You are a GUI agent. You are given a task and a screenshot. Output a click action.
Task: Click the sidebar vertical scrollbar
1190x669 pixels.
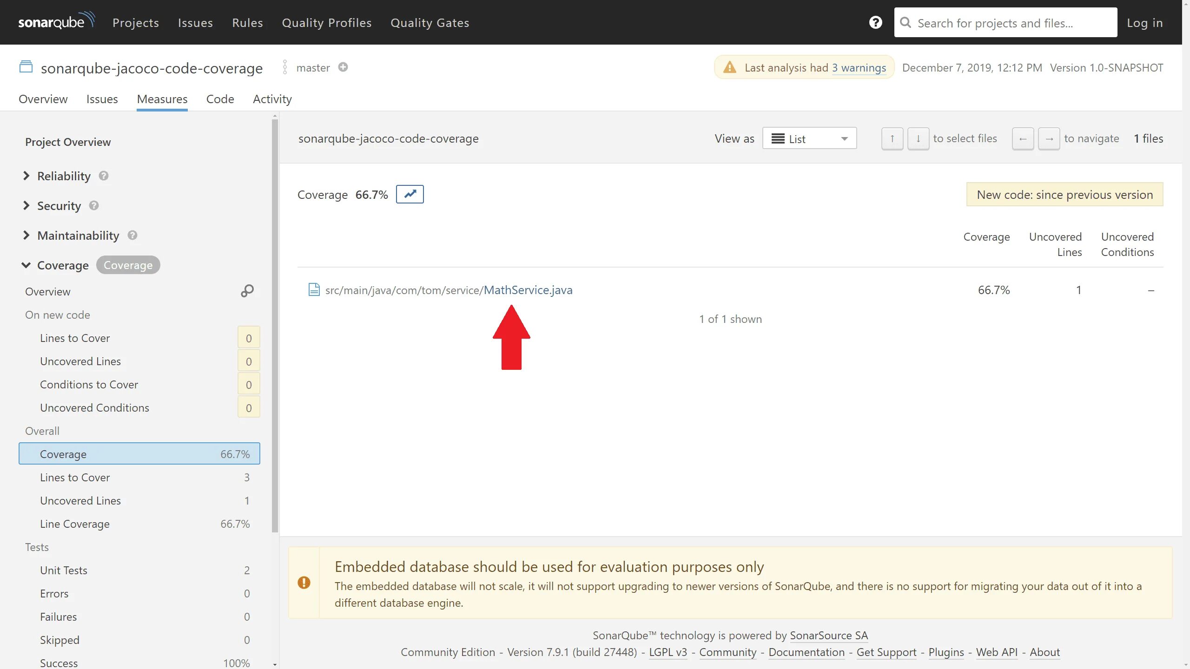click(x=275, y=325)
